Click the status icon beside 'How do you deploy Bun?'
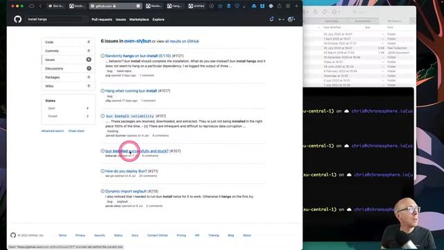This screenshot has height=250, width=444. 103,172
